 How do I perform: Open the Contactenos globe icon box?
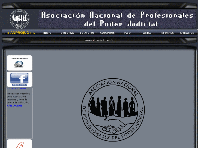coord(19,63)
